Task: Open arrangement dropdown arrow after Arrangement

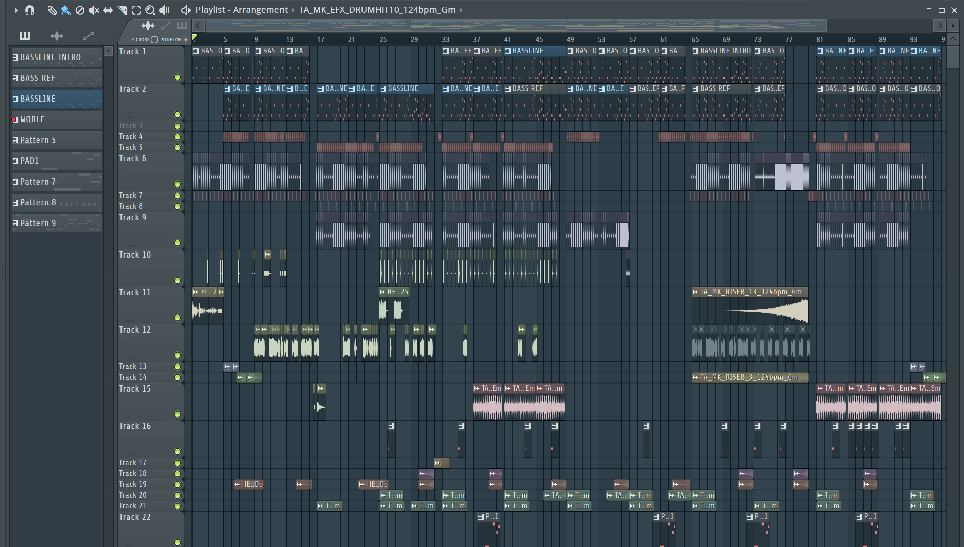Action: tap(293, 10)
